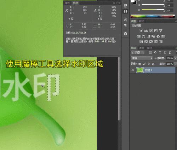Select the layer 0 thumbnail
This screenshot has height=150, width=177.
[140, 70]
